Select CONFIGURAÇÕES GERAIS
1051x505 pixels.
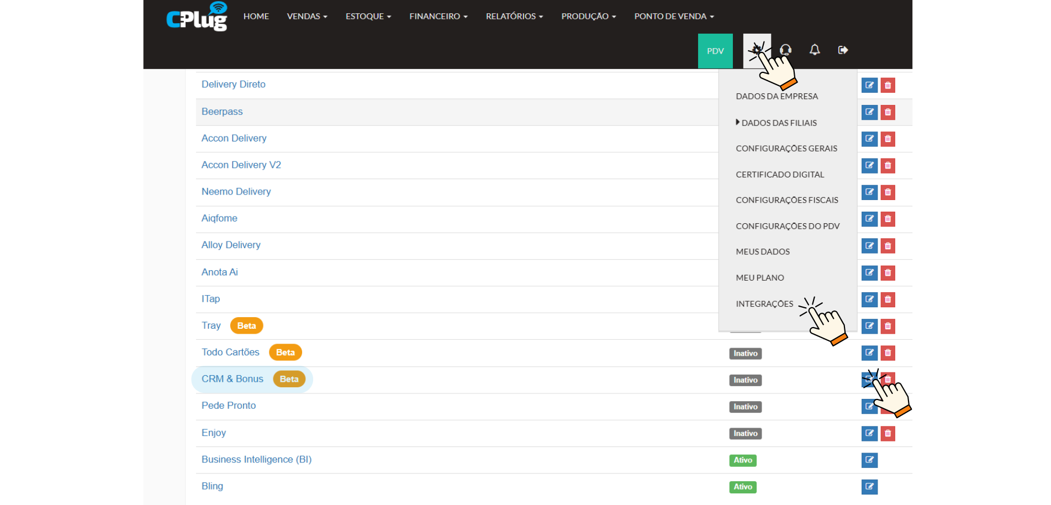[x=786, y=149]
